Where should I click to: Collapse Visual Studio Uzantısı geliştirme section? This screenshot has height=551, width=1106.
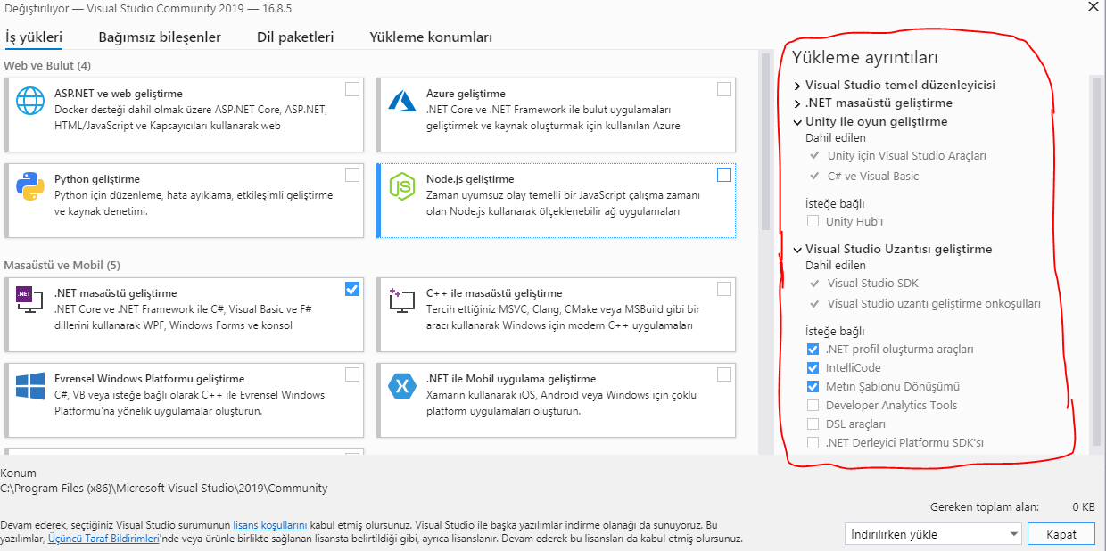click(x=797, y=250)
